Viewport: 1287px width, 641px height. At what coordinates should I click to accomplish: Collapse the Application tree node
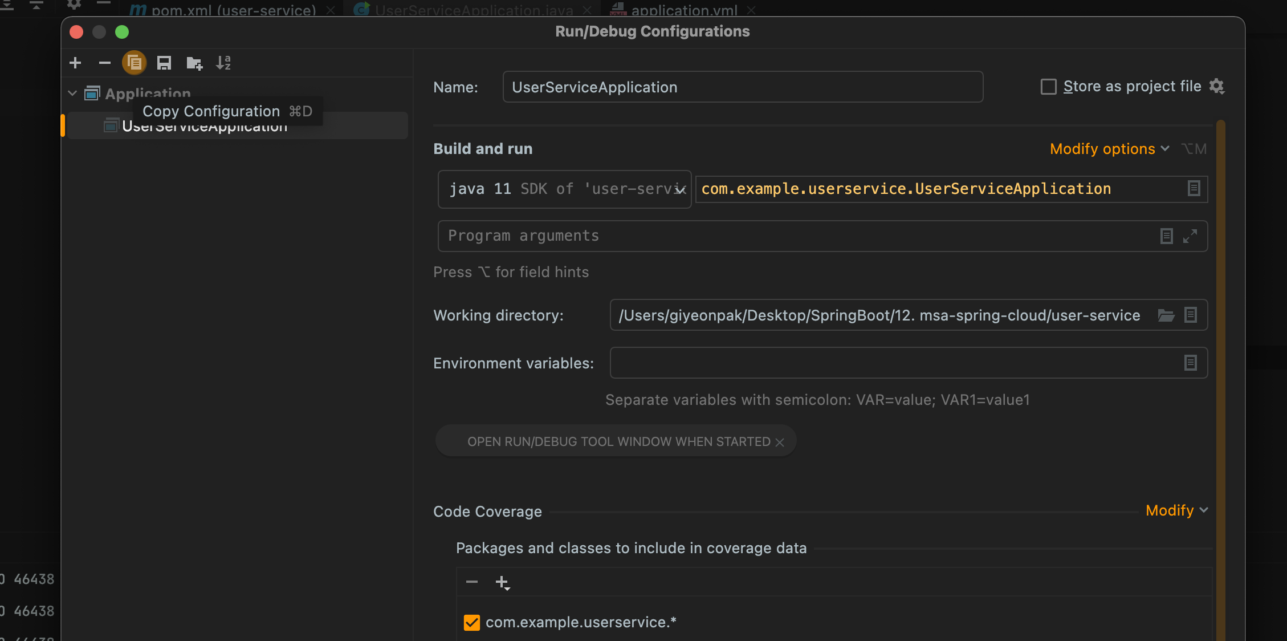pos(72,93)
